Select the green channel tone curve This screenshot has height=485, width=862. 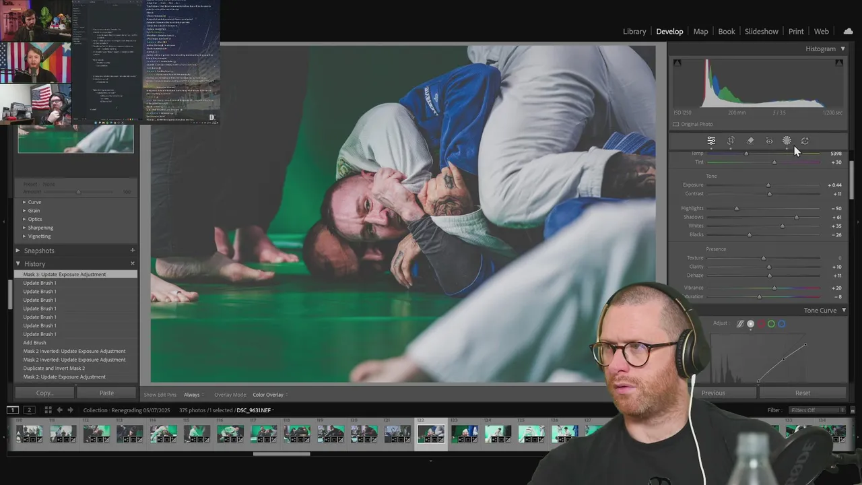[772, 324]
